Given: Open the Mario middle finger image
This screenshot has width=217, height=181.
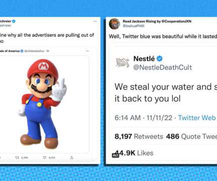Looking at the screenshot, I should (x=43, y=104).
